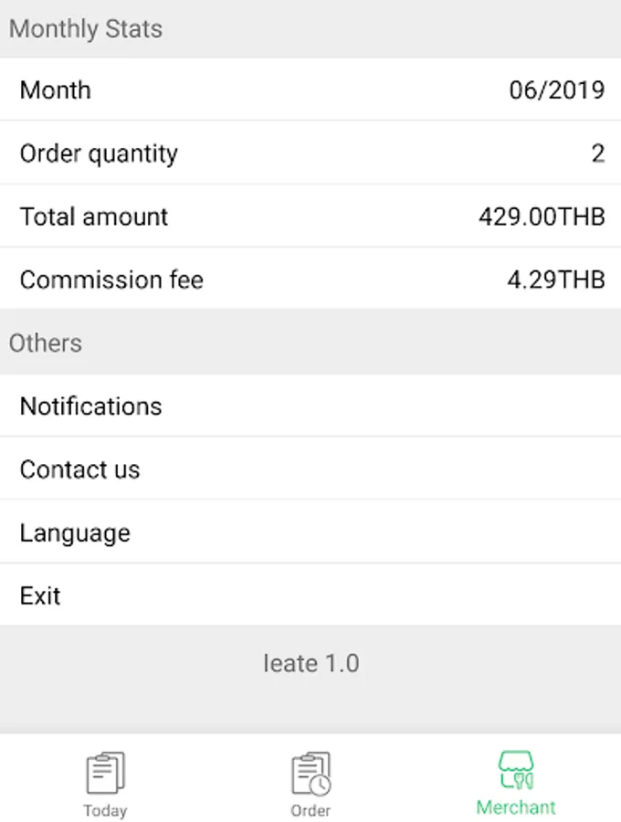Tap the 4.29THB commission value
621x822 pixels.
tap(556, 279)
